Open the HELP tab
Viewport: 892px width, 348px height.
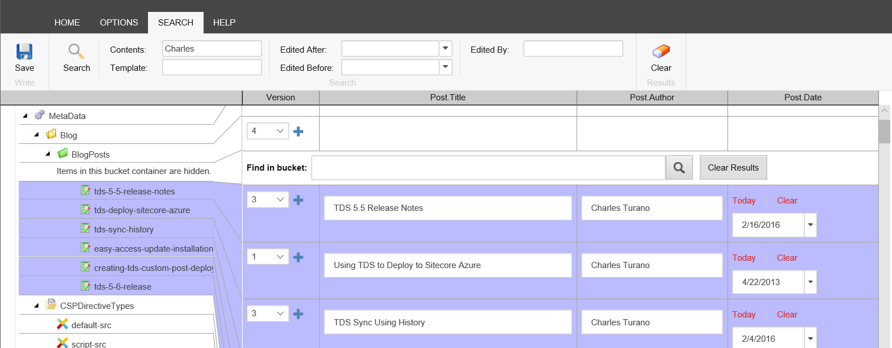224,23
